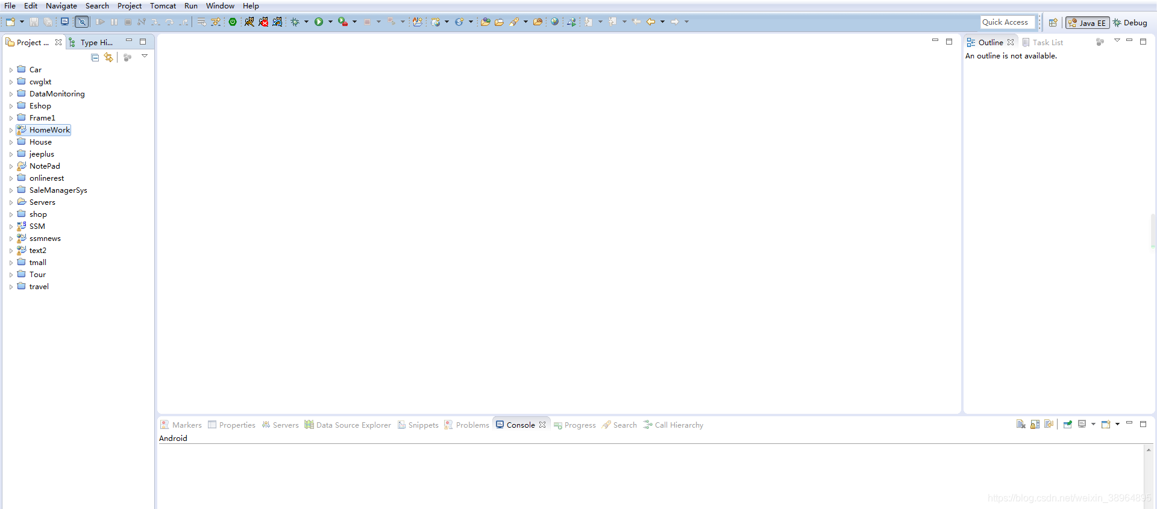Open the Outline View Menu triangle

[x=1117, y=40]
